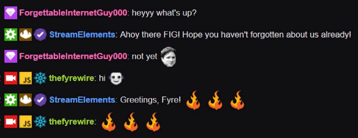Open ForgettableInternetGuy000's profile from the "heyyy" message
Screen dimensions: 358x138
tap(73, 13)
